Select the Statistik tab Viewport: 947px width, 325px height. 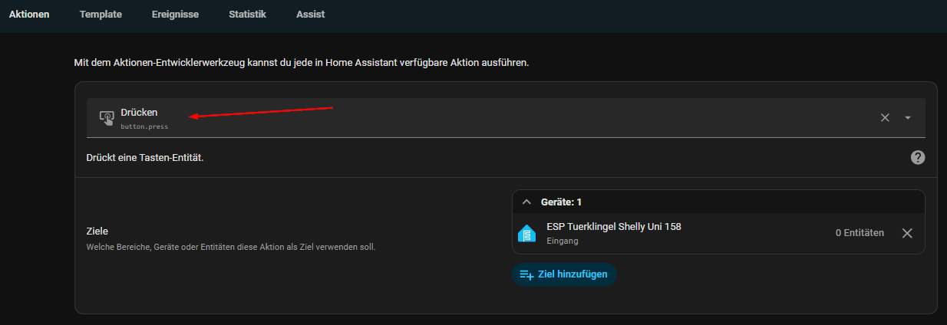click(x=248, y=14)
